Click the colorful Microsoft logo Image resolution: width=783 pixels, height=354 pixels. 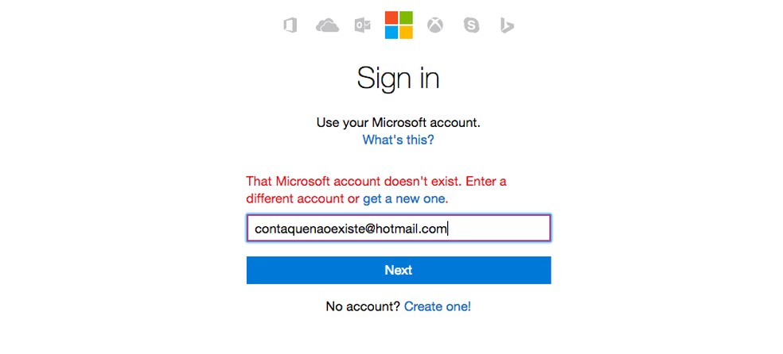[398, 25]
